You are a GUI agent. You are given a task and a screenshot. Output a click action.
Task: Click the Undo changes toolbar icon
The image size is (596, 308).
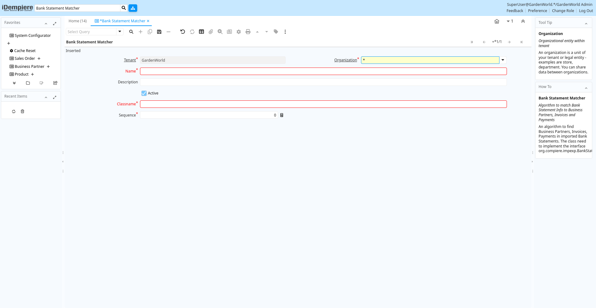[x=183, y=32]
